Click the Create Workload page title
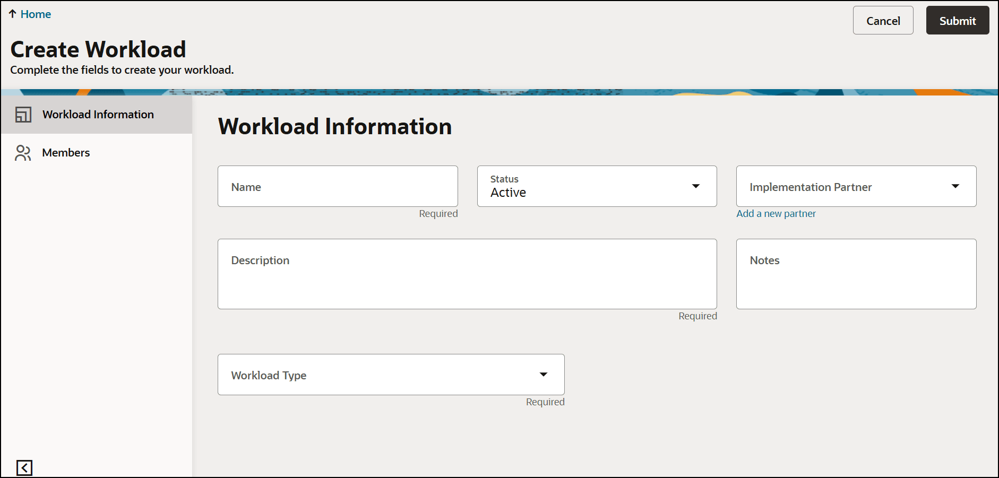This screenshot has height=478, width=999. pyautogui.click(x=98, y=49)
